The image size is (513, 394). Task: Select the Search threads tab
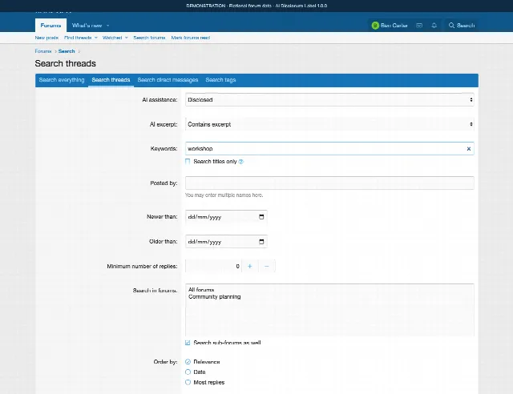[x=111, y=80]
